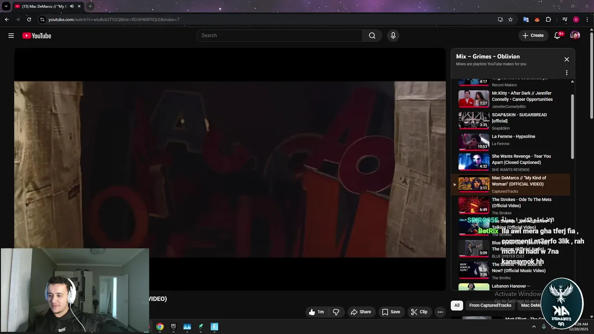This screenshot has width=594, height=334.
Task: Click in the YouTube search field
Action: [x=279, y=36]
